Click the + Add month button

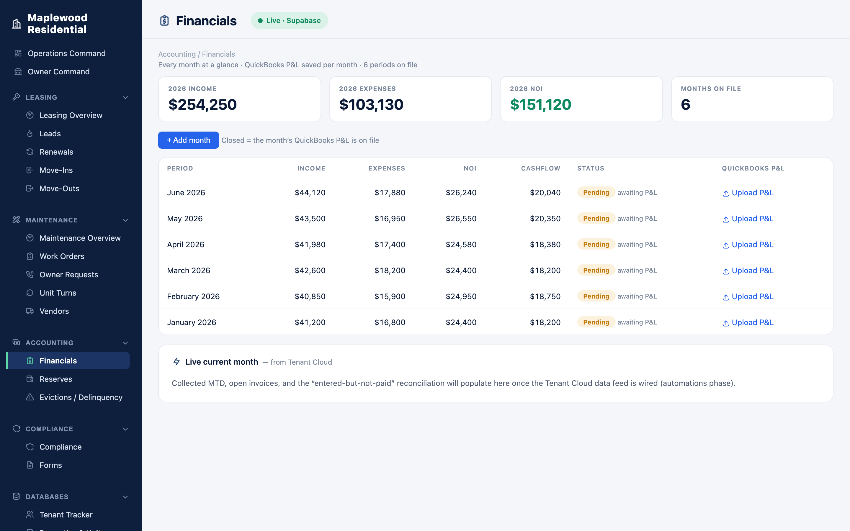tap(188, 140)
